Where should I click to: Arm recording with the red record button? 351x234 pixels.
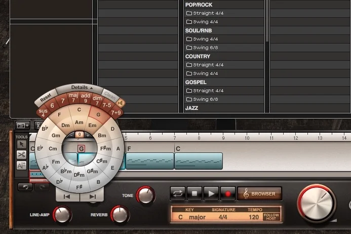pos(228,193)
